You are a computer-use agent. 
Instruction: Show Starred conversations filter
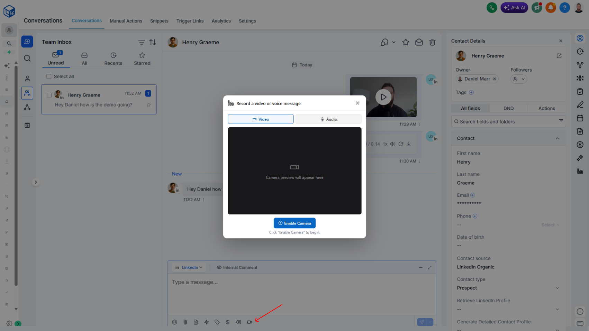coord(142,59)
